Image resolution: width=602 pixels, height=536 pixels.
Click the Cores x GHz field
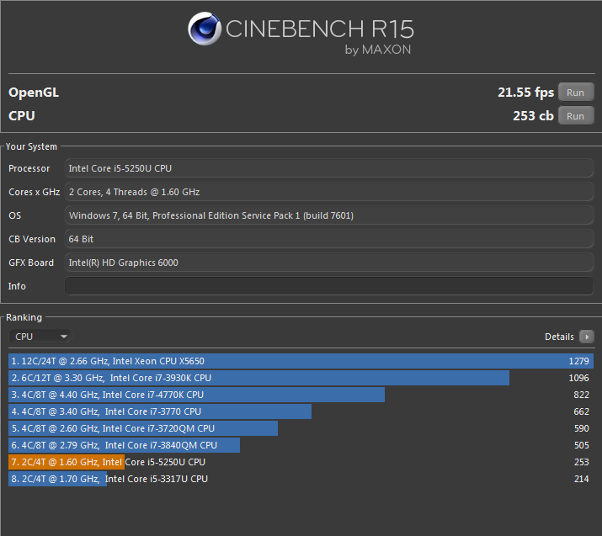329,192
